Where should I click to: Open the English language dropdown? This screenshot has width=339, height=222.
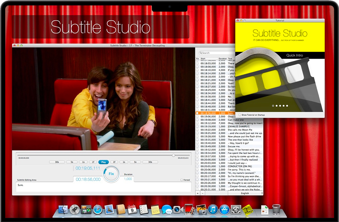(x=245, y=193)
